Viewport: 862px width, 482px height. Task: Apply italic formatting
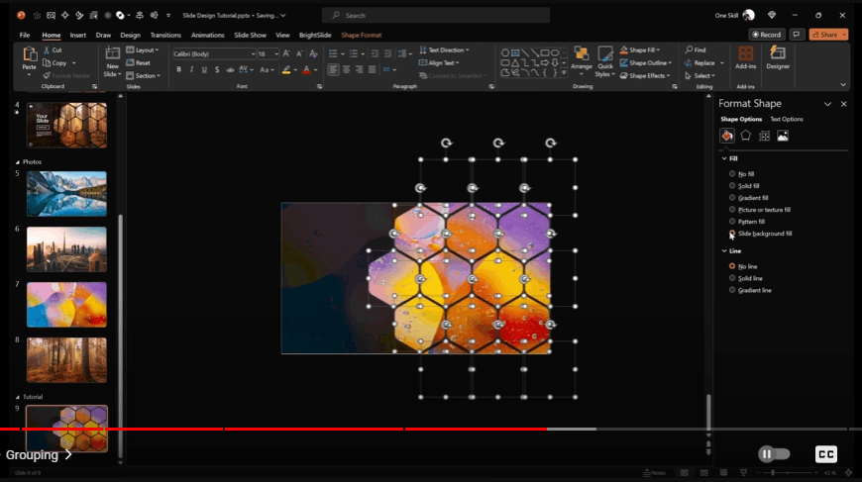coord(191,69)
